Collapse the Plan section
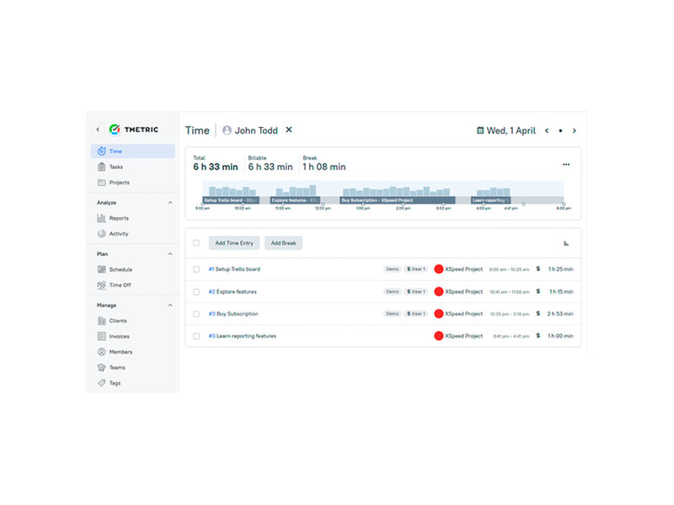The height and width of the screenshot is (505, 674). tap(170, 254)
